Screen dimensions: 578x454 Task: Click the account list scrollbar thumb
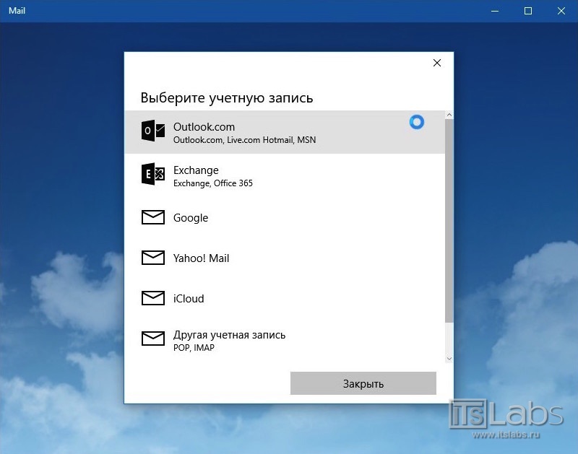[449, 221]
